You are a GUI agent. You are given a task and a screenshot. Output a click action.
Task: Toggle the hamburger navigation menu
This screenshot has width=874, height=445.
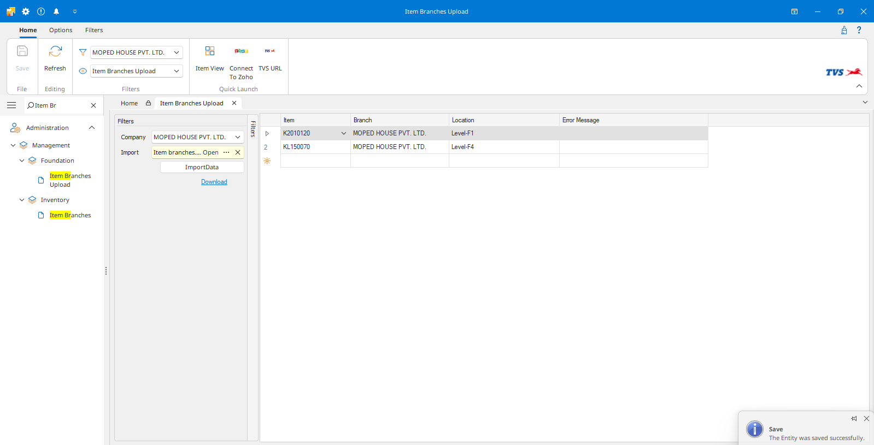(11, 105)
